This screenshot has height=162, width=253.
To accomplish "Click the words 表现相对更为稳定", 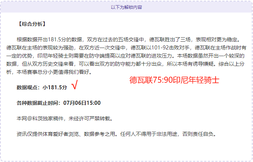I will [216, 39].
